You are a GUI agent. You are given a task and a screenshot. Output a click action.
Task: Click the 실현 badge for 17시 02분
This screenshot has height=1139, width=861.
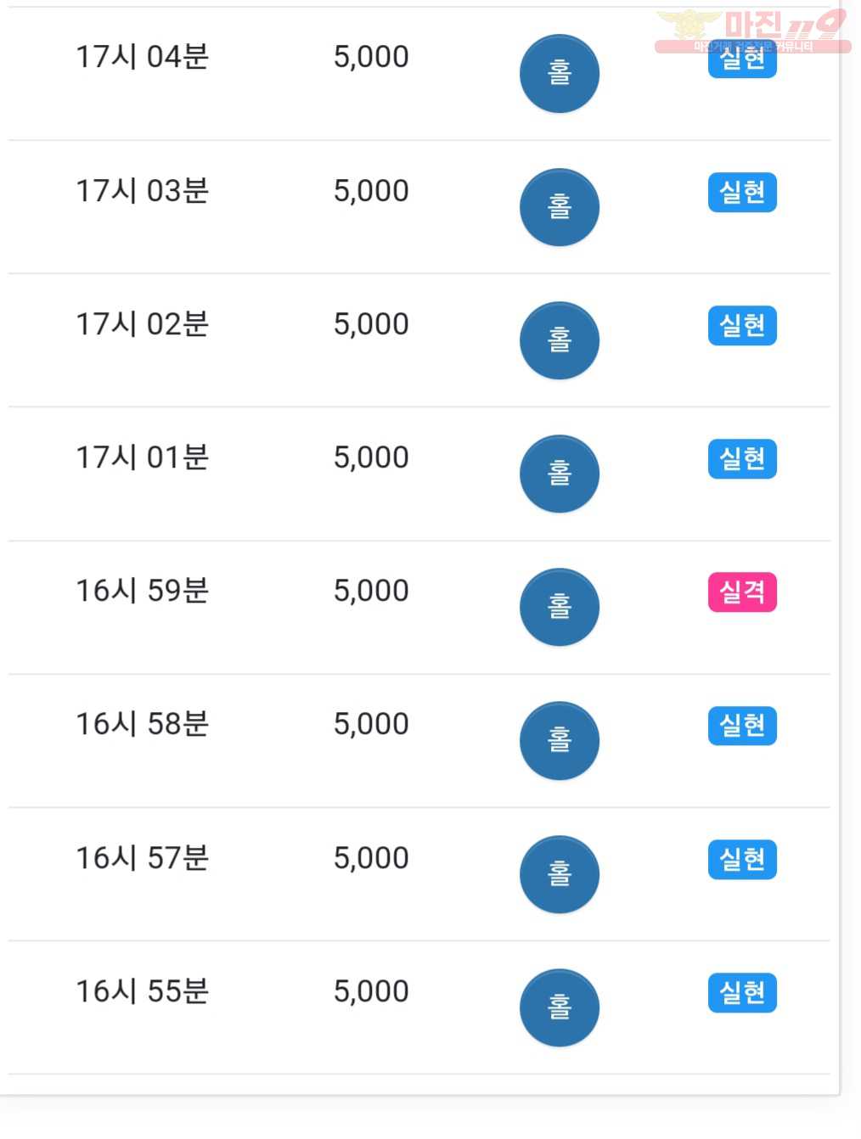tap(742, 326)
